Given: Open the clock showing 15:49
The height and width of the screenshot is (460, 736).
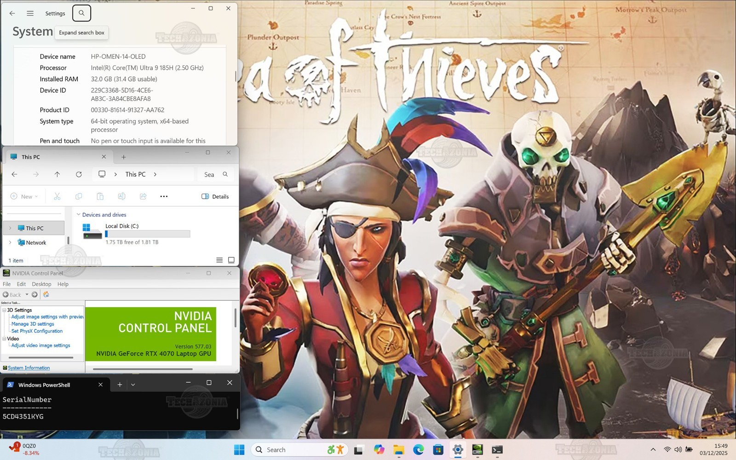Looking at the screenshot, I should (x=714, y=449).
